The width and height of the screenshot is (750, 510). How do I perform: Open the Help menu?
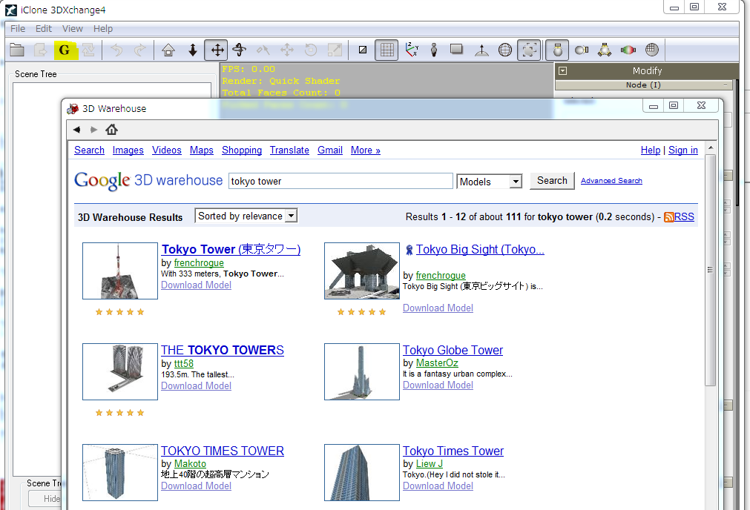pos(103,29)
